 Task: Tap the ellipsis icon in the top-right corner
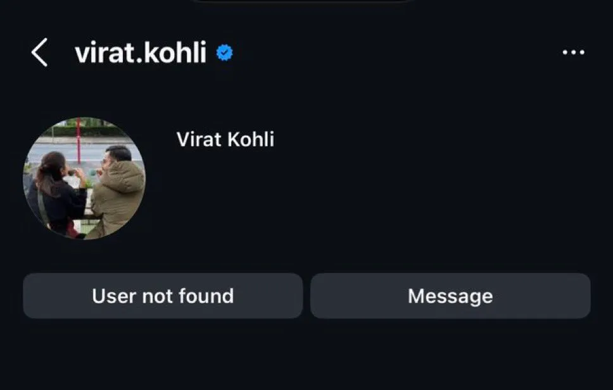point(574,52)
